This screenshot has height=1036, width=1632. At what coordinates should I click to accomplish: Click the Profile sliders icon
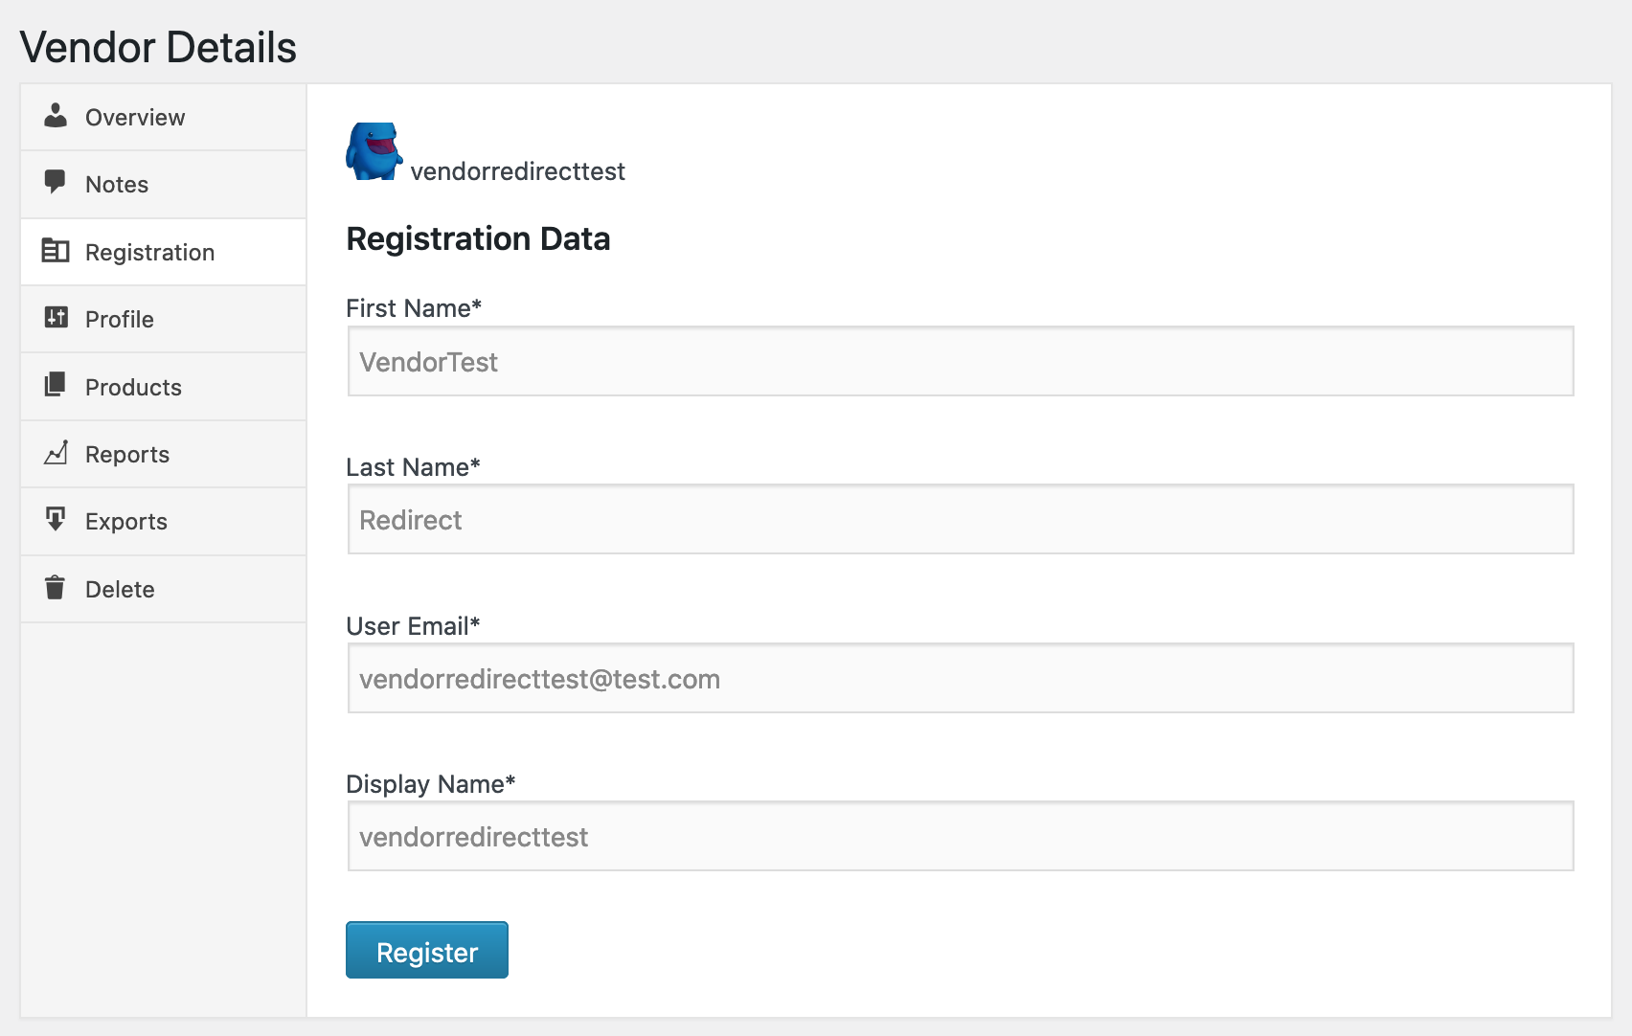pos(56,317)
